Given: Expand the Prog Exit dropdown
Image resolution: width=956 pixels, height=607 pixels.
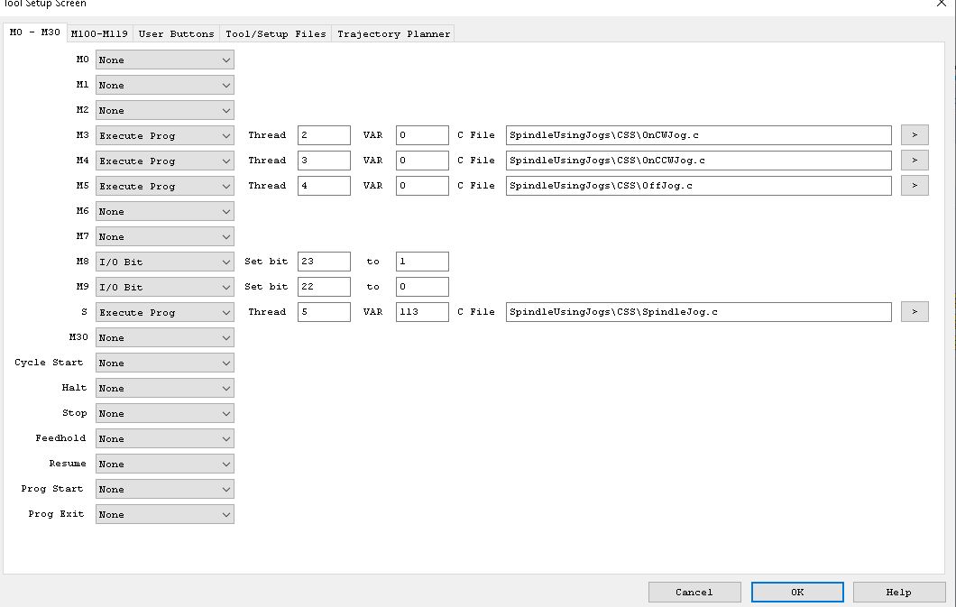Looking at the screenshot, I should (164, 514).
